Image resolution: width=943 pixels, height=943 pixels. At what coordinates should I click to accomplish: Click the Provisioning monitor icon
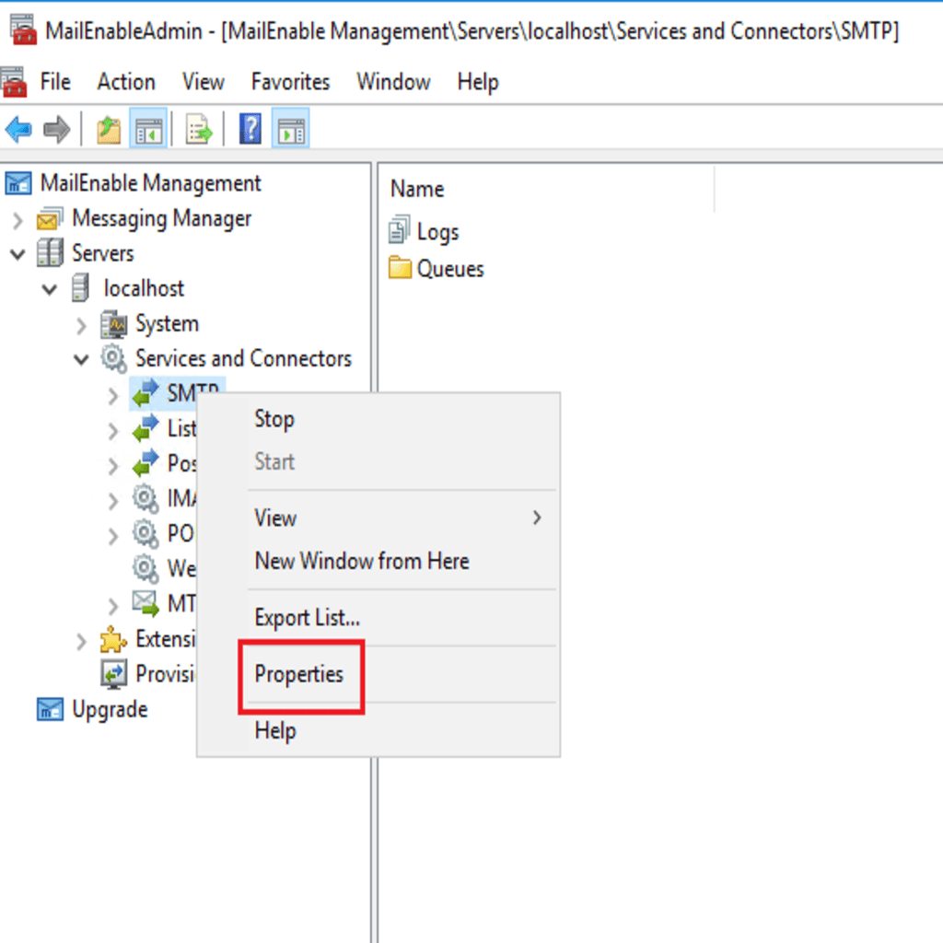(x=113, y=674)
